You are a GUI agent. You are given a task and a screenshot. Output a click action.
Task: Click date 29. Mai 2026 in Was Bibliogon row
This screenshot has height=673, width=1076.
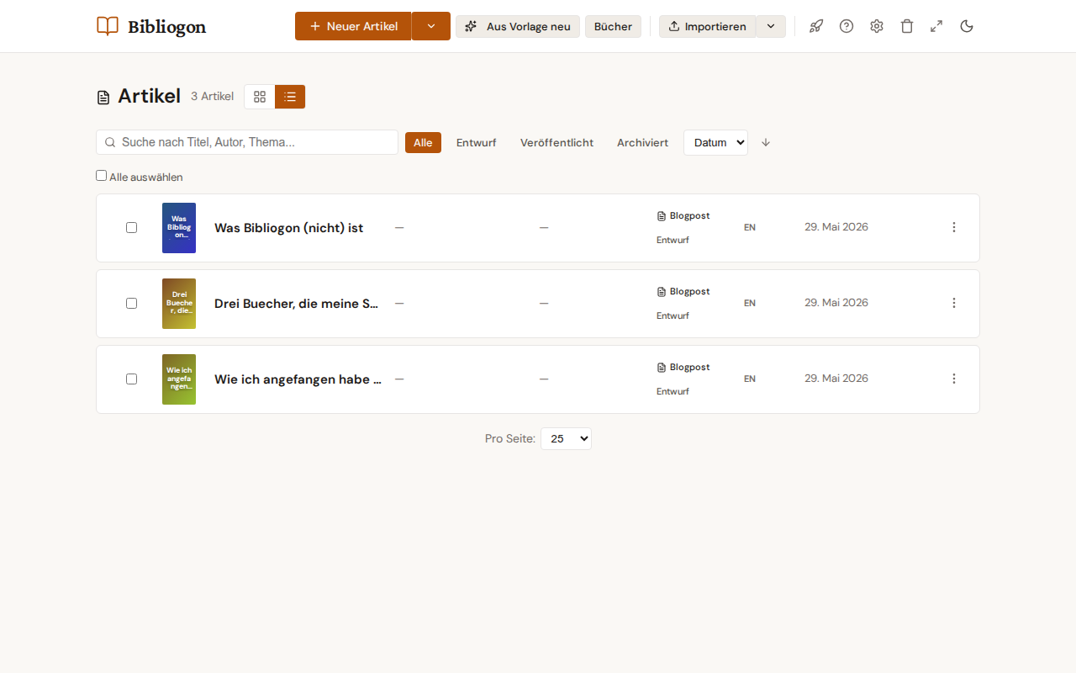click(x=836, y=227)
